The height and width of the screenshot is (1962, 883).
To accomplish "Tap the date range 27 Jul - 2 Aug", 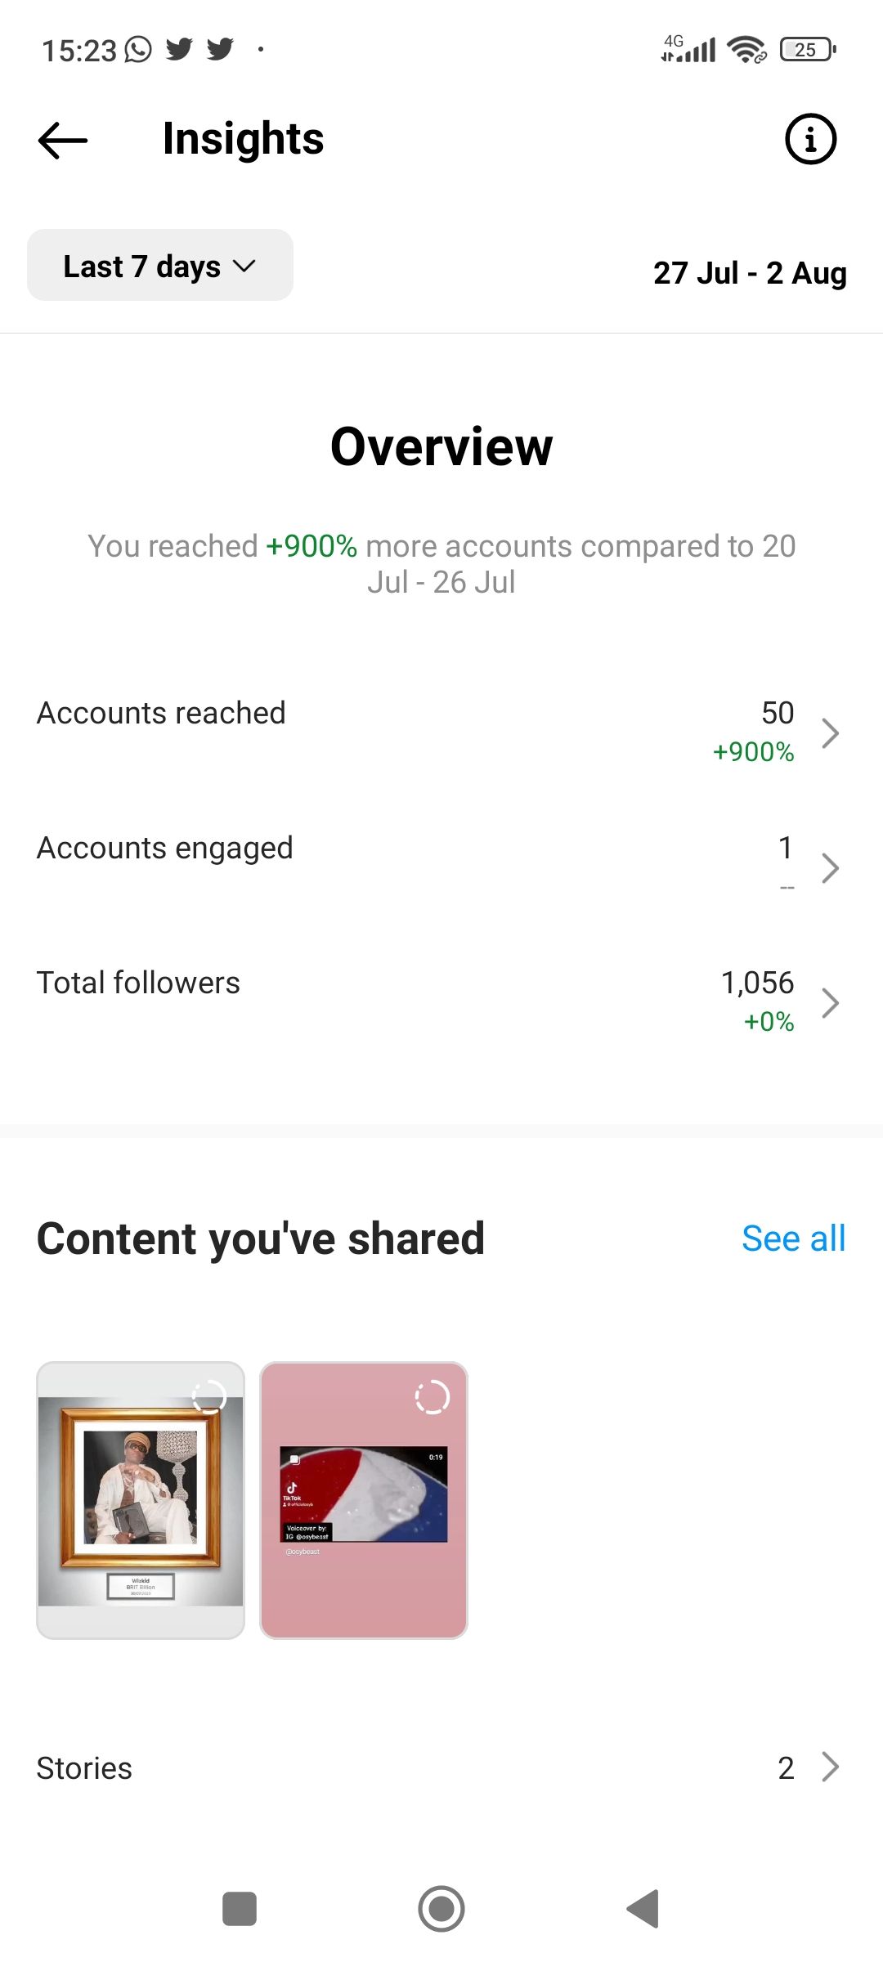I will pyautogui.click(x=750, y=274).
